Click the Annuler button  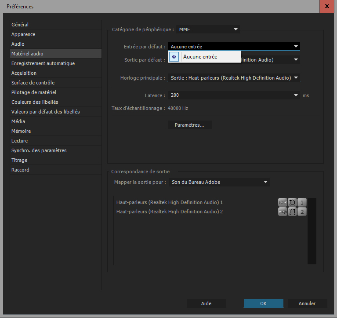pyautogui.click(x=307, y=303)
